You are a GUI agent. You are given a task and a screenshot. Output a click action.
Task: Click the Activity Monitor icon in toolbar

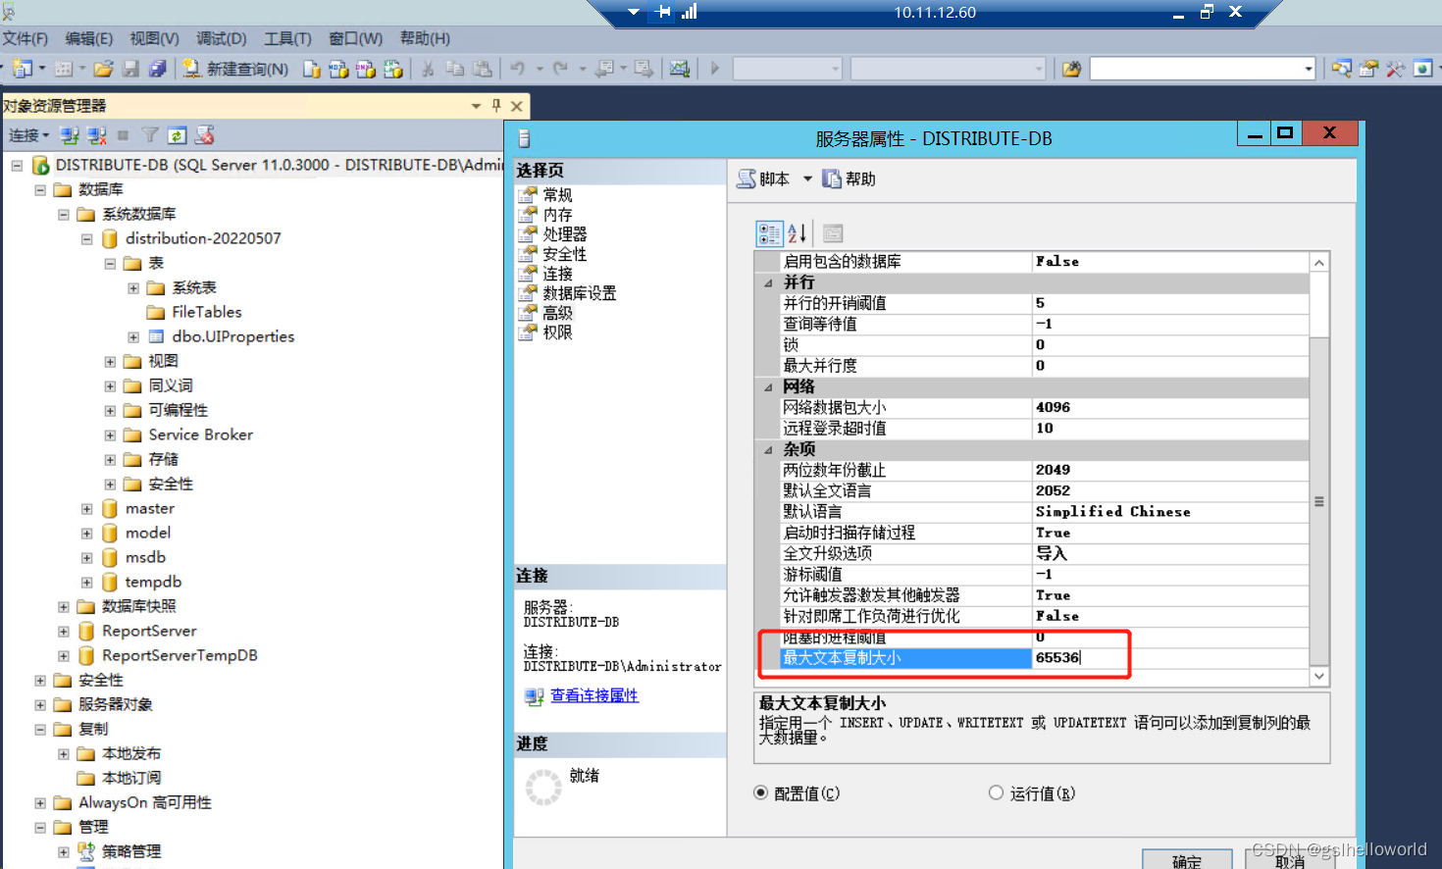tap(679, 69)
